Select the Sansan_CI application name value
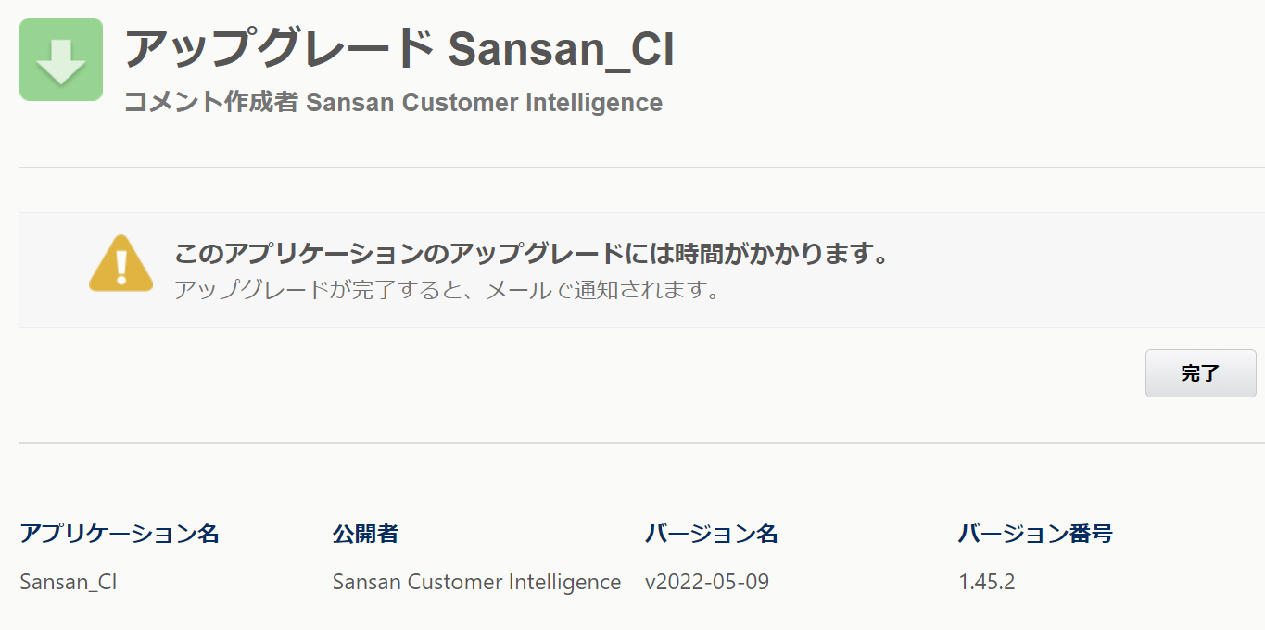Viewport: 1265px width, 630px height. [69, 583]
